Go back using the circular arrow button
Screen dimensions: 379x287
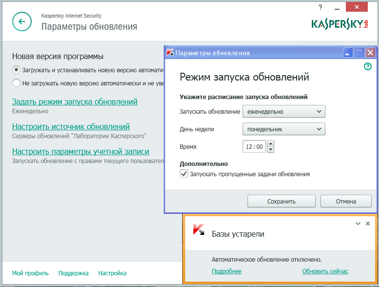(x=22, y=21)
